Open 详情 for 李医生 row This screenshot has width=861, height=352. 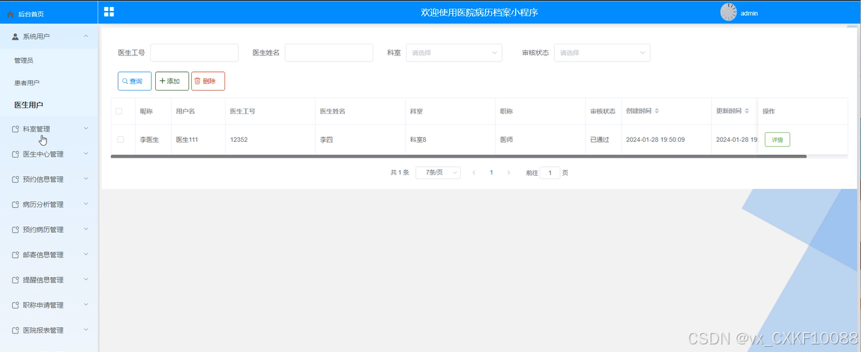(777, 140)
